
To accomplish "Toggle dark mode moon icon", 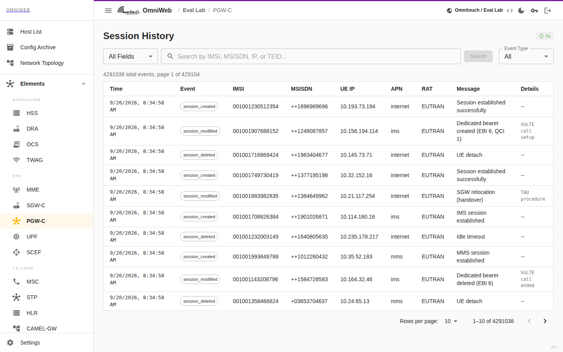I will tap(521, 11).
